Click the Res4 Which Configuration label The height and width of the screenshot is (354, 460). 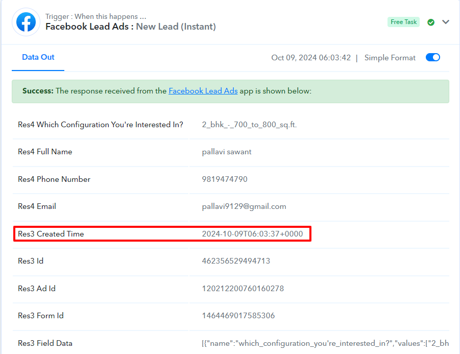(x=101, y=125)
